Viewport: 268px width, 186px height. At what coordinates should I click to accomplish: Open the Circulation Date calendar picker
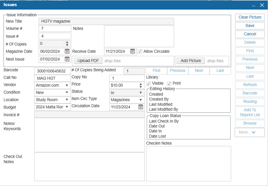(141, 107)
